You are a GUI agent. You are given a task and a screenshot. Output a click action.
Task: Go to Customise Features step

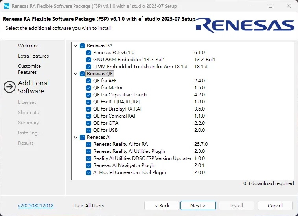(x=29, y=69)
